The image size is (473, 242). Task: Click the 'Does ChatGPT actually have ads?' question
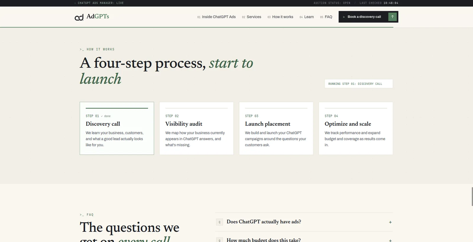point(264,222)
